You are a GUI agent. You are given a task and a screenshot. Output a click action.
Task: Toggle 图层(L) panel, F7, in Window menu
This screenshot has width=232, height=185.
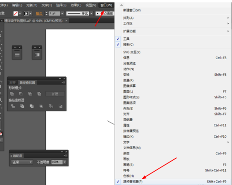pyautogui.click(x=173, y=92)
